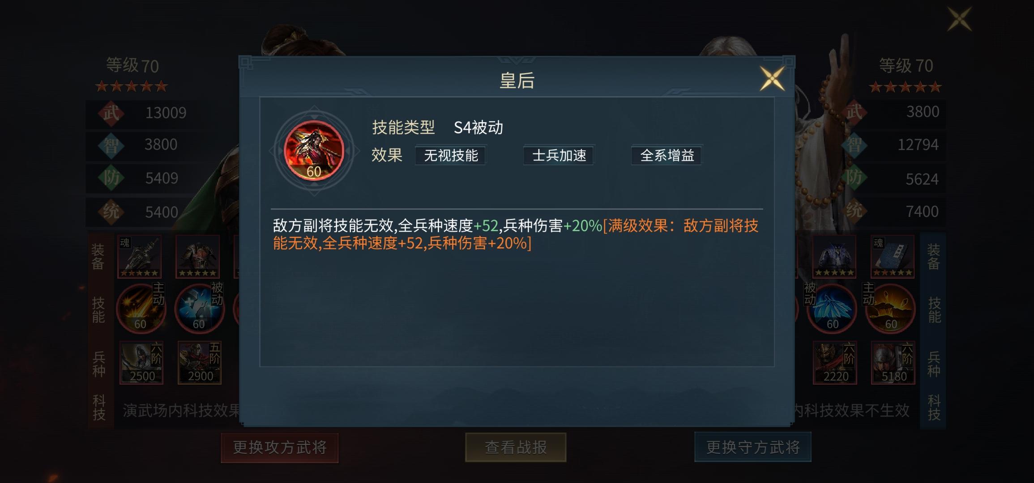
Task: Select attacker's 五阶 troop with 2900
Action: coord(200,363)
